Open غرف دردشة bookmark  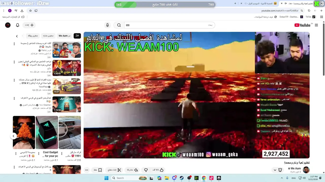coord(265,17)
